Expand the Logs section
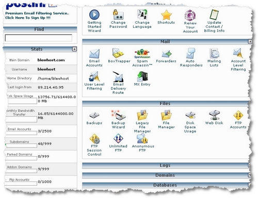This screenshot has width=258, height=198. (x=249, y=166)
